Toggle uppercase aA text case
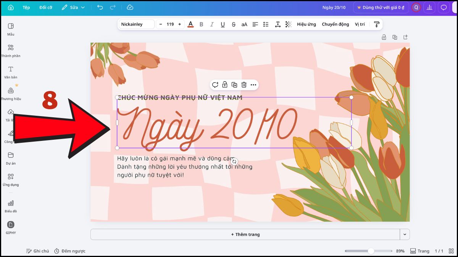 tap(244, 24)
